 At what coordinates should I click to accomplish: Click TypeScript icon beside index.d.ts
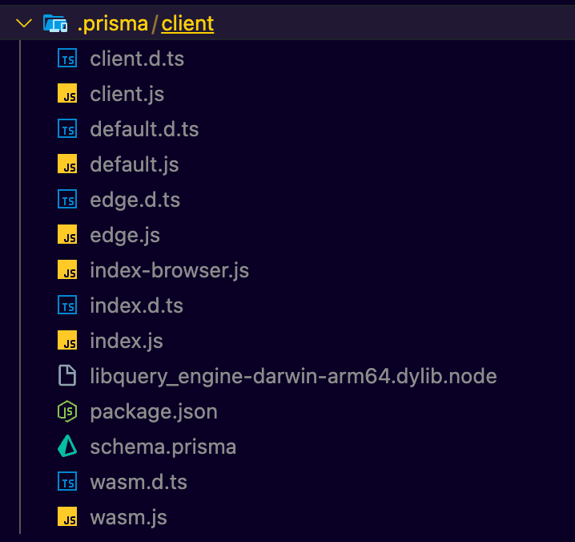click(x=67, y=305)
